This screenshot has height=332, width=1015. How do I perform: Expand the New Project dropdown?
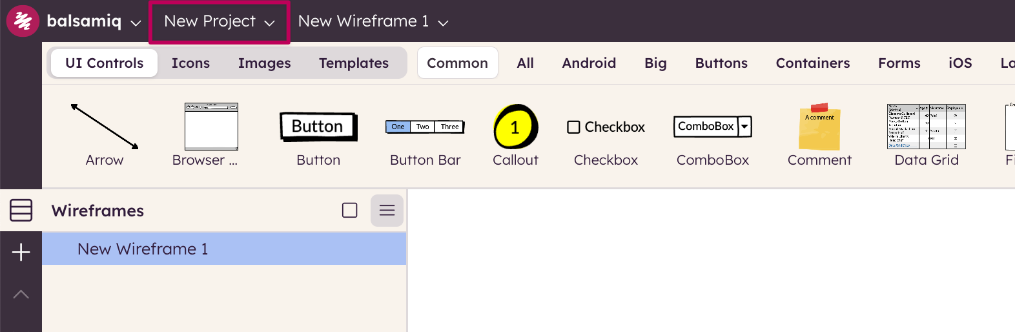[x=219, y=22]
